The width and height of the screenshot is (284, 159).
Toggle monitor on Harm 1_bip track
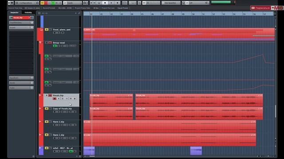(58, 138)
